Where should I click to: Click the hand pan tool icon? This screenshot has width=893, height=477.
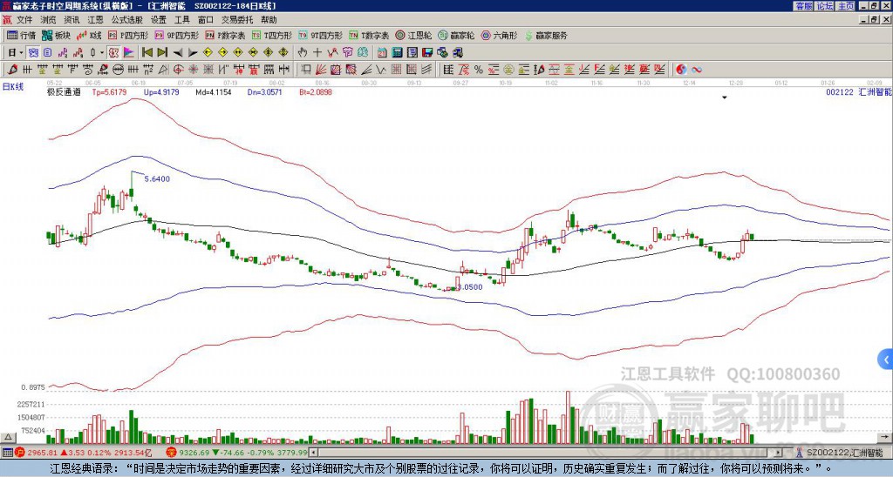tap(303, 53)
